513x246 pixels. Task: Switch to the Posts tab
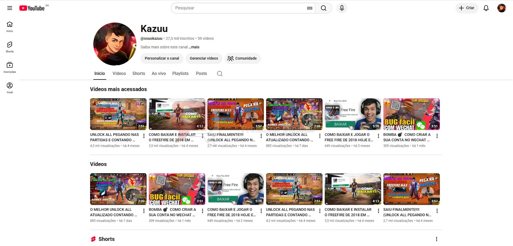point(201,73)
